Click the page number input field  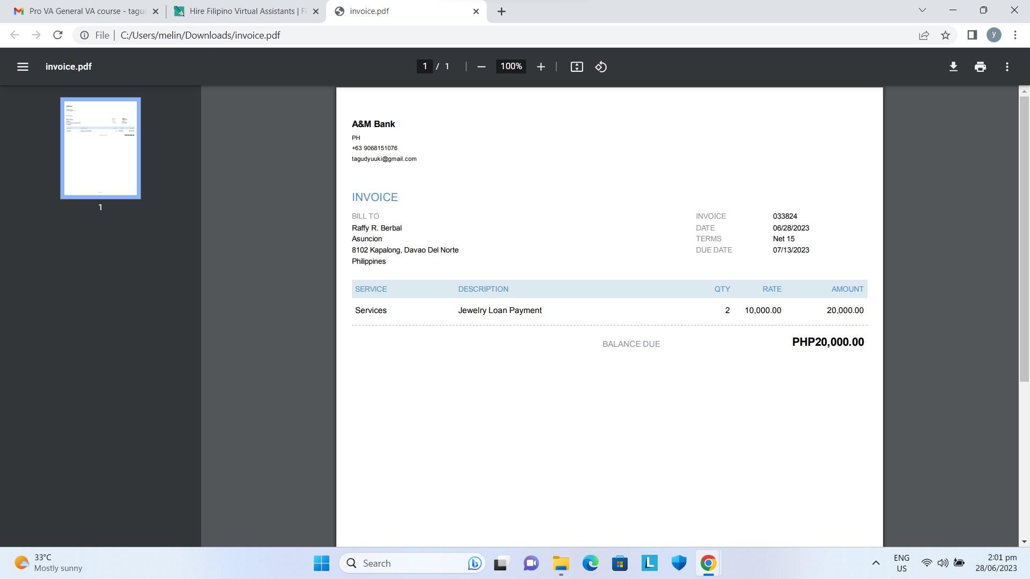tap(424, 66)
